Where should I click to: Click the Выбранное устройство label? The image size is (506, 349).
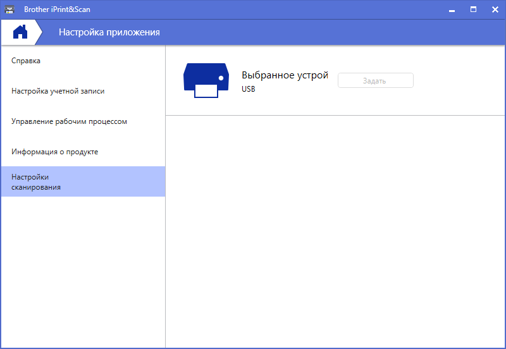[285, 75]
